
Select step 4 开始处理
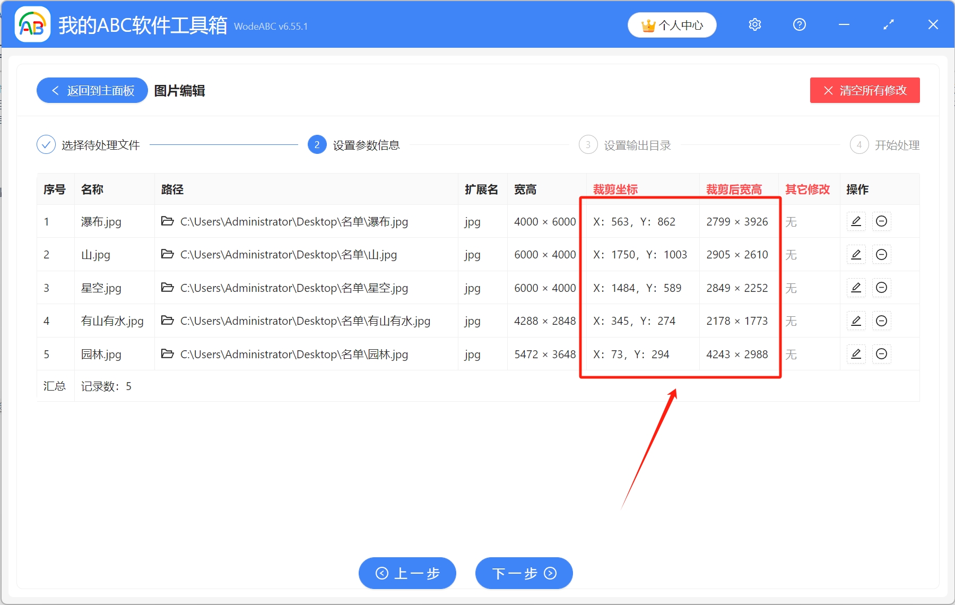point(885,145)
